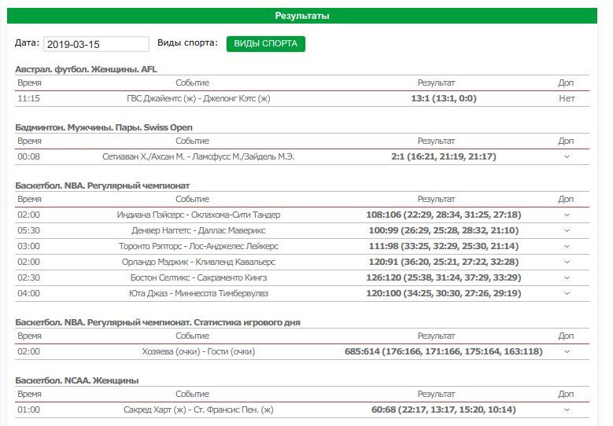
Task: Expand details for Денвер Наггетс - Даллас Маверикс
Action: [x=567, y=230]
